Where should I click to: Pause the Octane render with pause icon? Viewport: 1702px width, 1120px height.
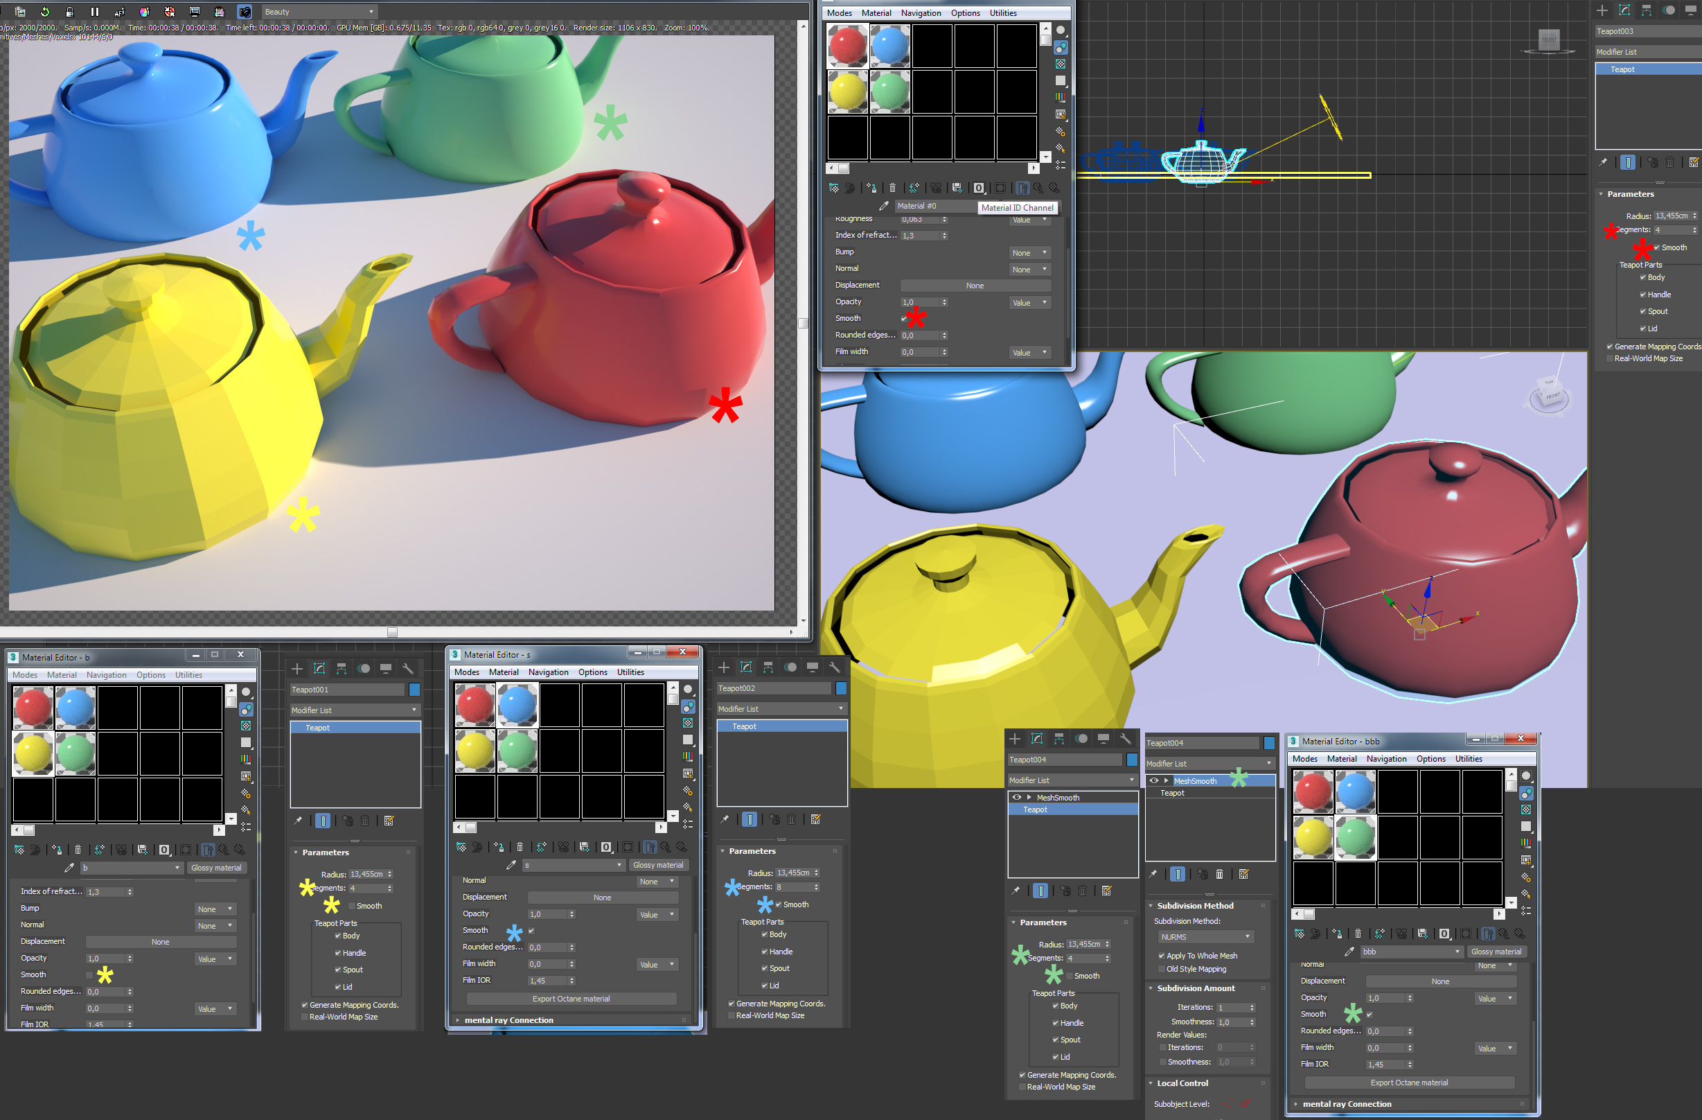[94, 12]
